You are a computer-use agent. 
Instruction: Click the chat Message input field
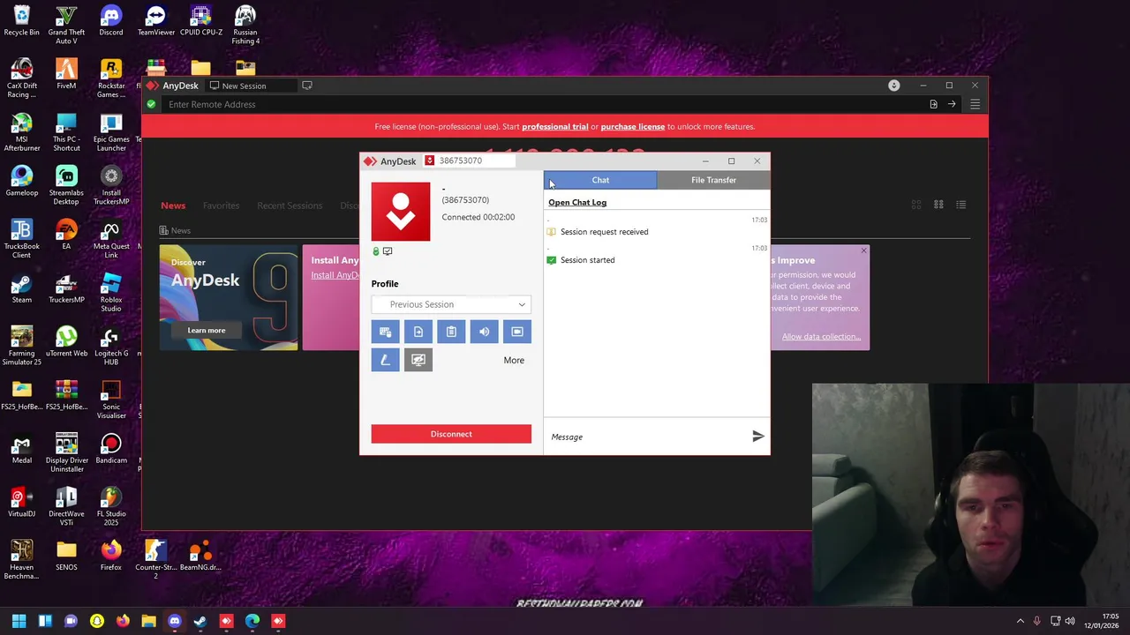[x=647, y=437]
